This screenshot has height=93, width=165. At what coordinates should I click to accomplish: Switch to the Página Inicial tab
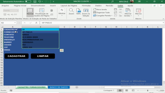point(20,6)
